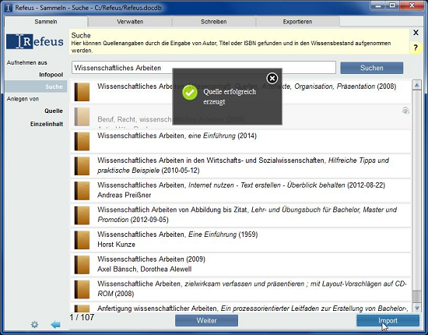
Task: Click the 'Anlegen von' sidebar heading
Action: 23,99
